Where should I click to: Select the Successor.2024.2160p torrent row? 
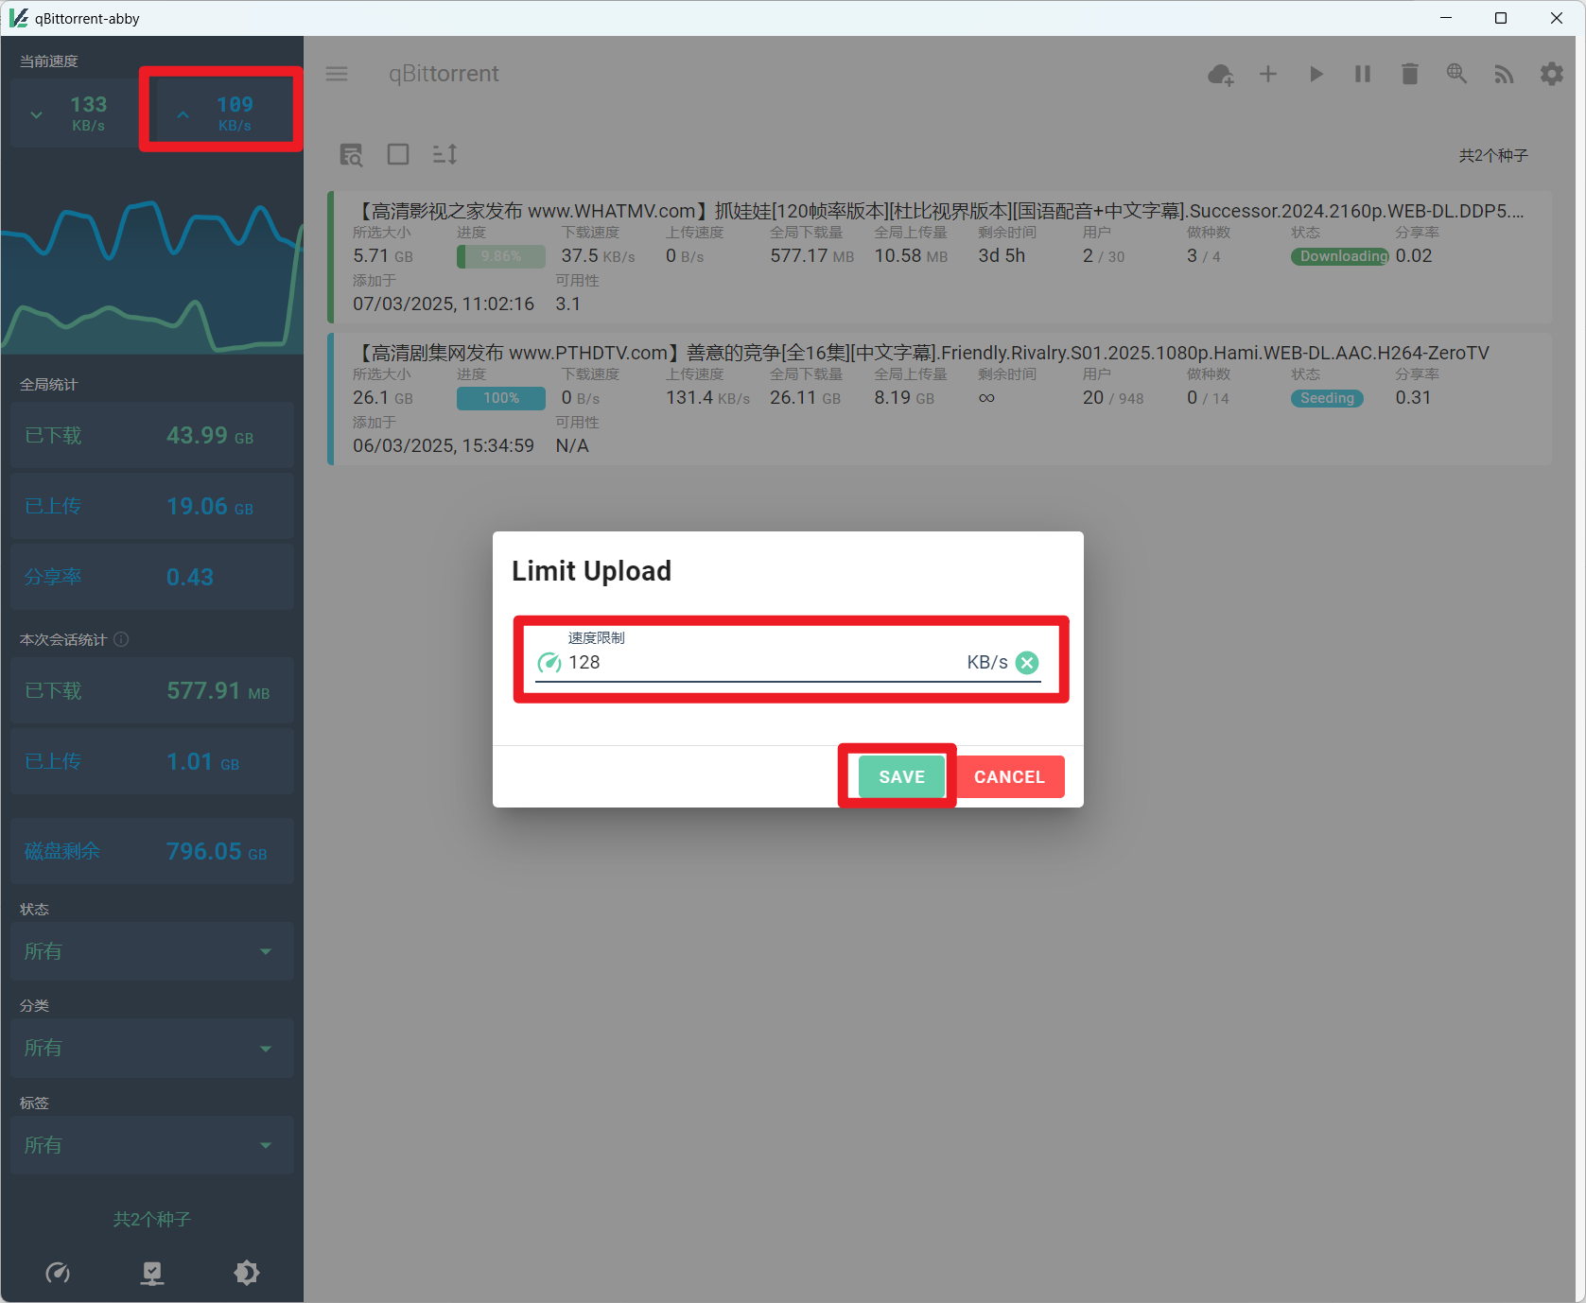[x=939, y=257]
